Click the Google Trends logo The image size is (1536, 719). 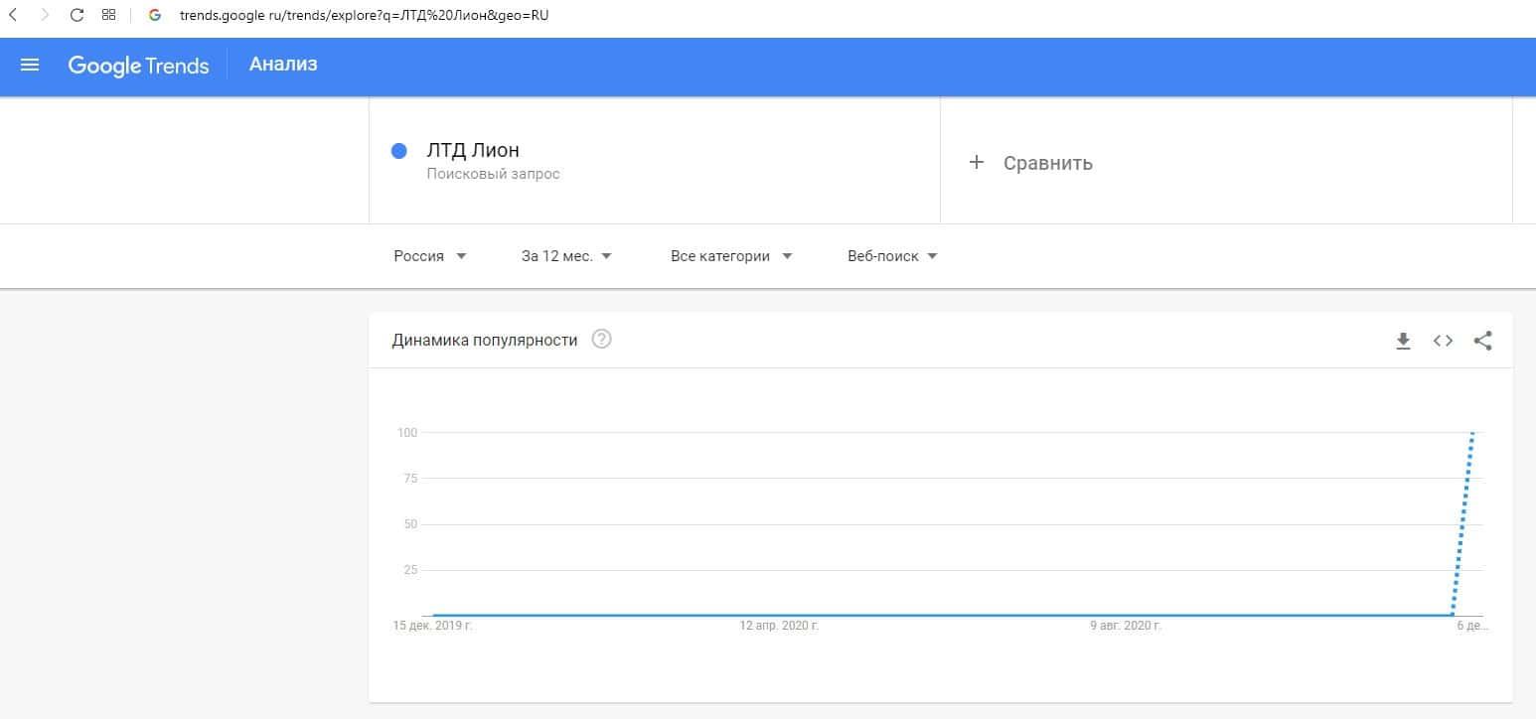pos(138,66)
